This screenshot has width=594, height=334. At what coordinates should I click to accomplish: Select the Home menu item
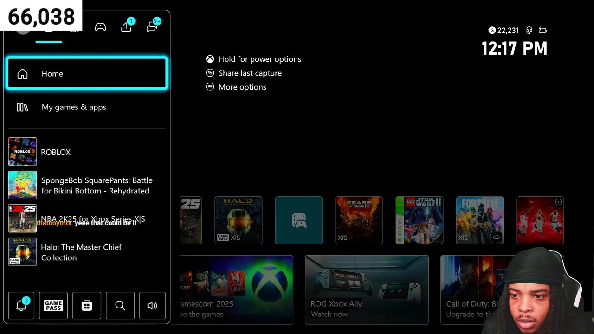(87, 73)
